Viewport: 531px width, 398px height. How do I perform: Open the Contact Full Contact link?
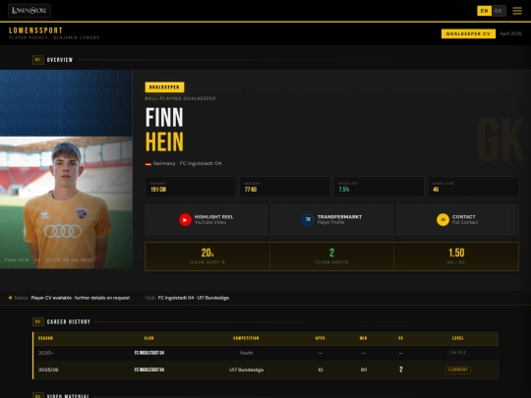click(457, 220)
